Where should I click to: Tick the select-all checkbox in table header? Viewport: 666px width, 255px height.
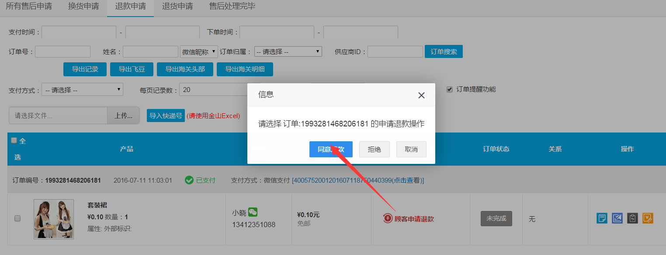pos(14,140)
